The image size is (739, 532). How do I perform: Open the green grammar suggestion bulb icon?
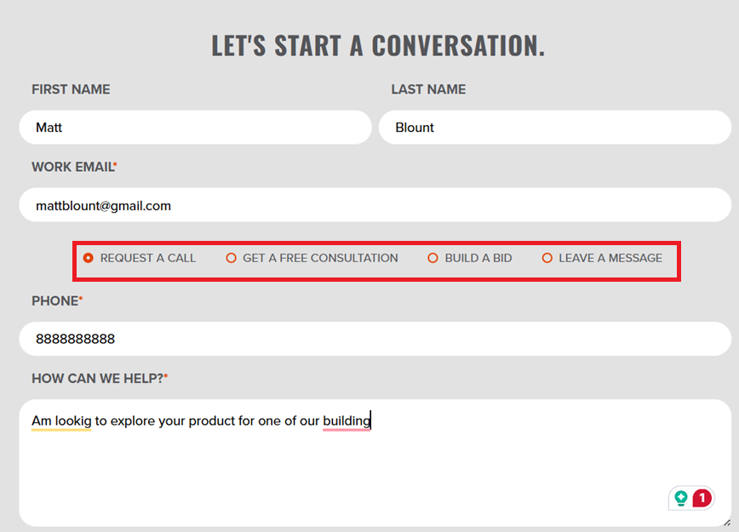[680, 498]
